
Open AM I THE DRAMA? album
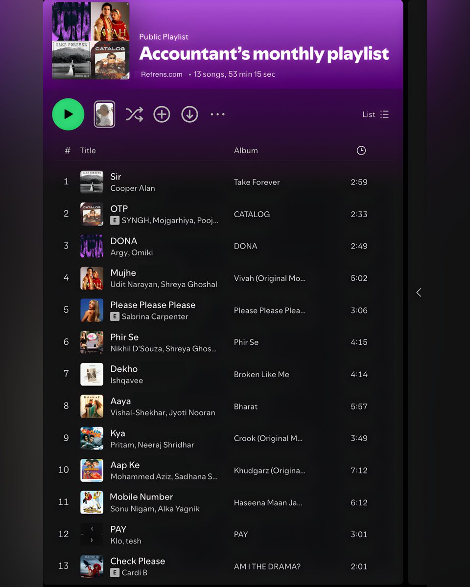[267, 567]
